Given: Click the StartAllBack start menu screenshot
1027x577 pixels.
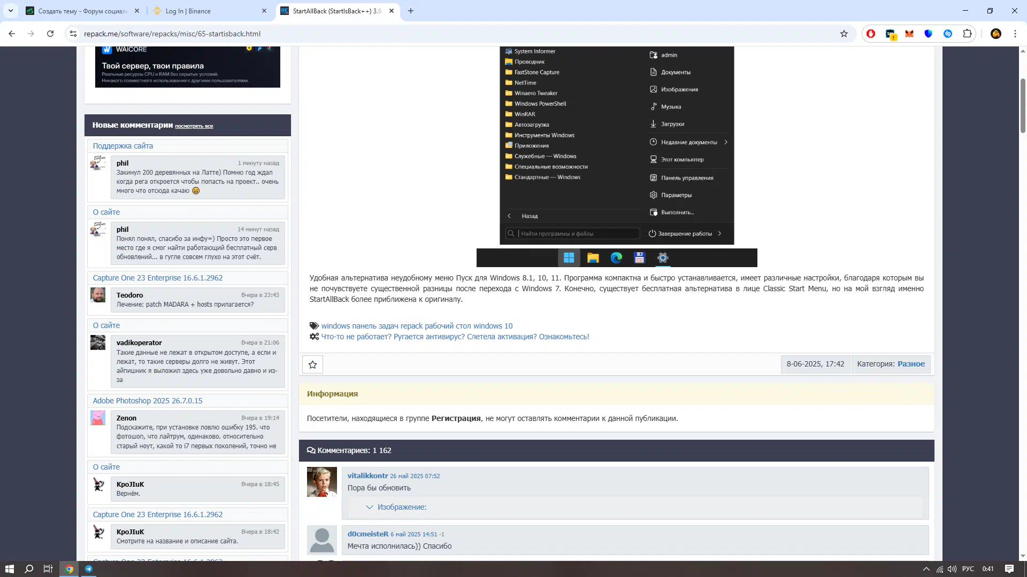Looking at the screenshot, I should [x=617, y=145].
